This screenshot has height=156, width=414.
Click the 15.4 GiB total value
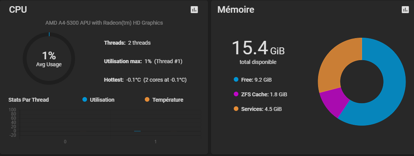[258, 48]
